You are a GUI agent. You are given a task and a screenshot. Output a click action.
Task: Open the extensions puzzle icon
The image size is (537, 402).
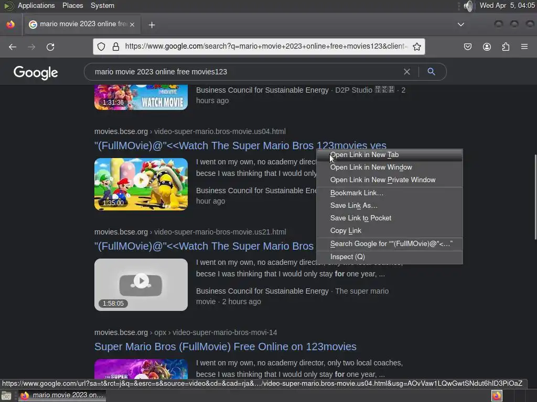[x=506, y=47]
